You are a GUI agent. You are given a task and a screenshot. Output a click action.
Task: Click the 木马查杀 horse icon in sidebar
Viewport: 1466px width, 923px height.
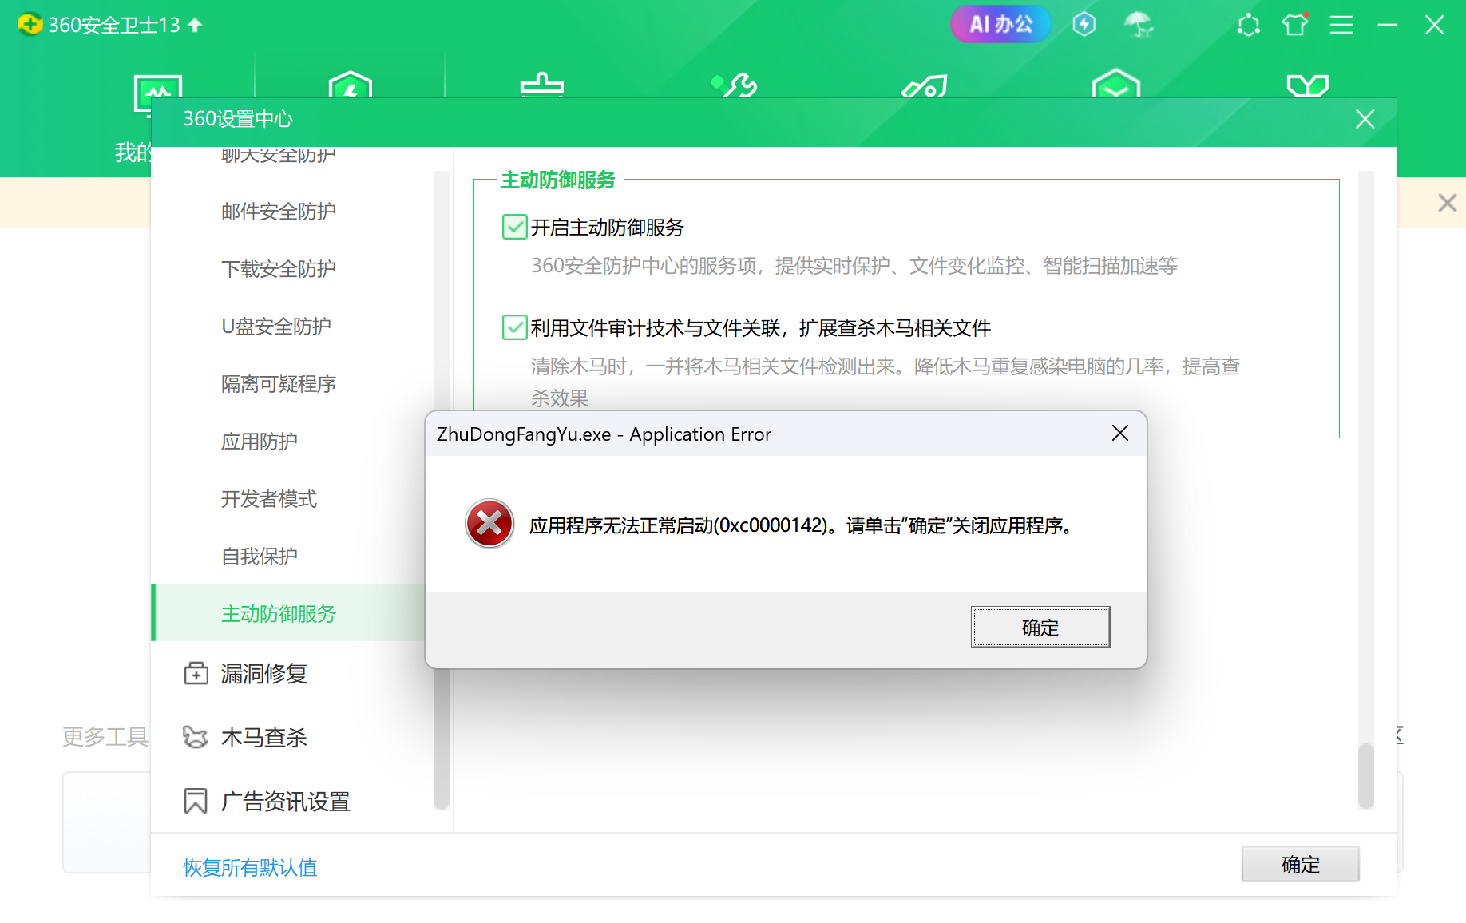196,737
